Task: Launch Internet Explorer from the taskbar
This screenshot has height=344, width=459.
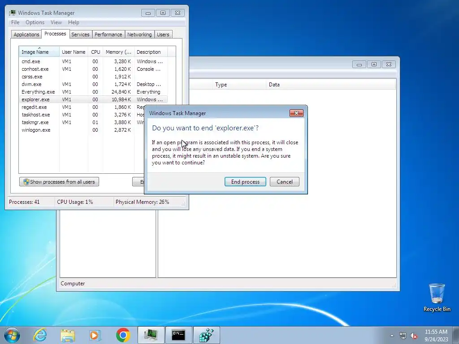Action: [x=40, y=335]
